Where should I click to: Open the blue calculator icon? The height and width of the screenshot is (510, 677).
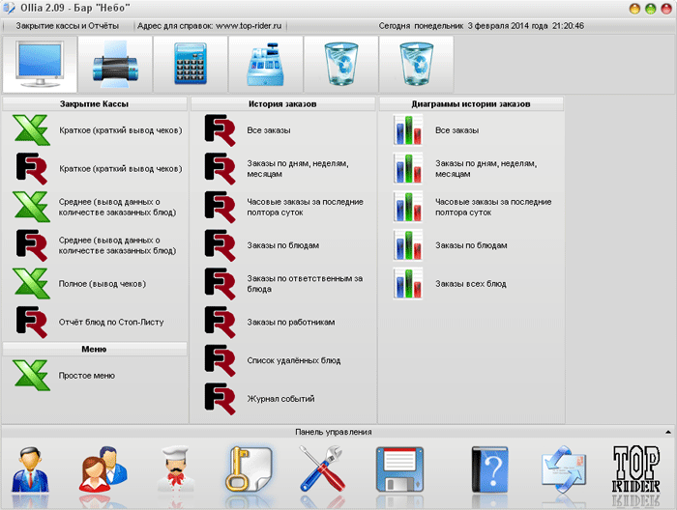[191, 65]
